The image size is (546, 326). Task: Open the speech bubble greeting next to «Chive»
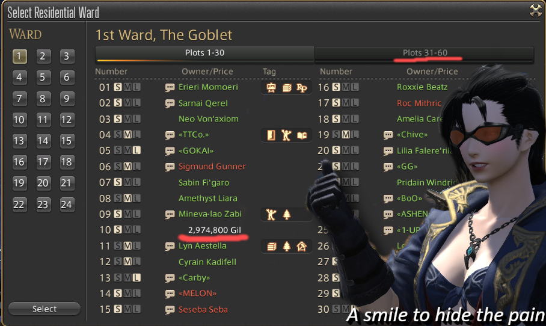tap(388, 135)
